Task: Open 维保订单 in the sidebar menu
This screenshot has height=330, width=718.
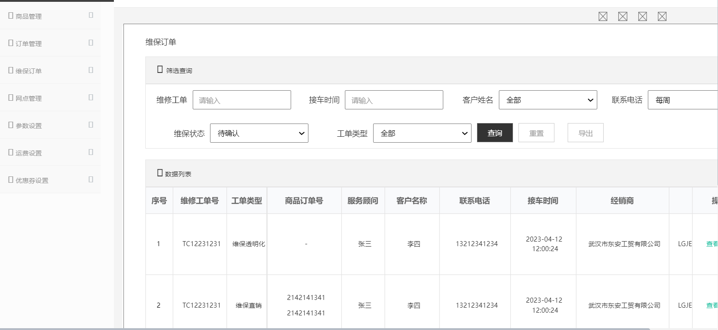Action: tap(29, 71)
